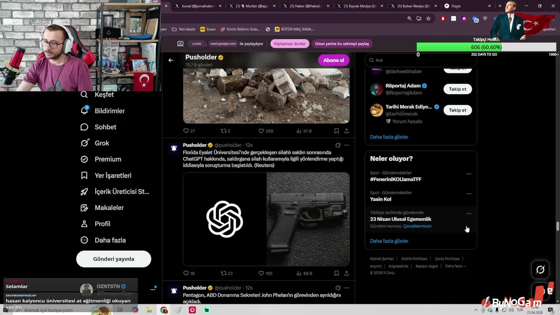Open Profil in the sidebar
This screenshot has height=315, width=560.
click(x=96, y=224)
